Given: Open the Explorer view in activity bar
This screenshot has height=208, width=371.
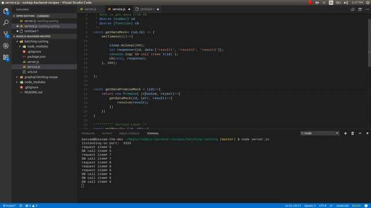Looking at the screenshot, I should [x=6, y=11].
